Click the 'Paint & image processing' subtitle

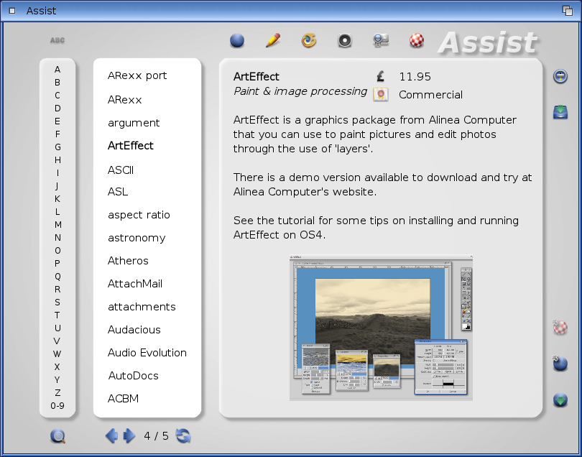pyautogui.click(x=300, y=91)
